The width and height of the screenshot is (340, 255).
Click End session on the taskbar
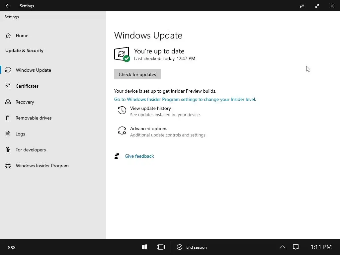point(192,247)
